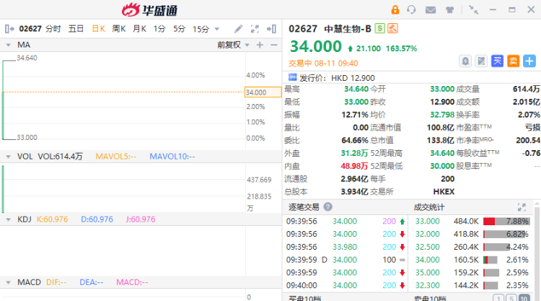The width and height of the screenshot is (541, 301).
Task: Open the messages envelope icon
Action: coord(430,10)
